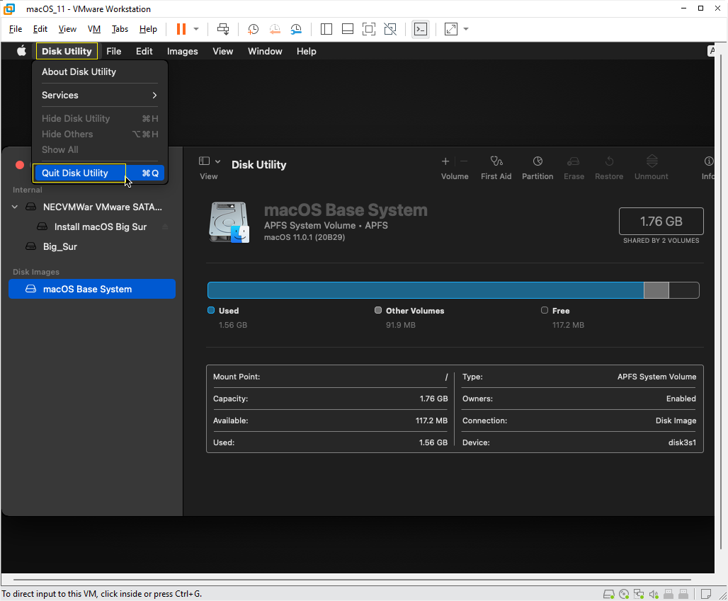The width and height of the screenshot is (728, 601).
Task: Click the blue Used portion of usage bar
Action: coord(426,290)
